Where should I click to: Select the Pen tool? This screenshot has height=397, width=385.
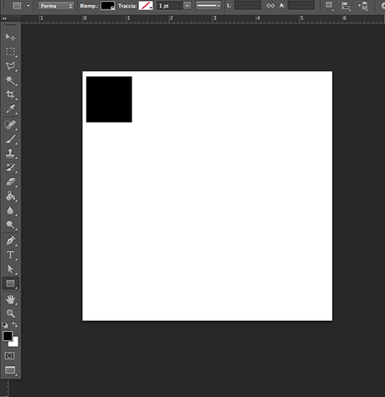pos(10,241)
